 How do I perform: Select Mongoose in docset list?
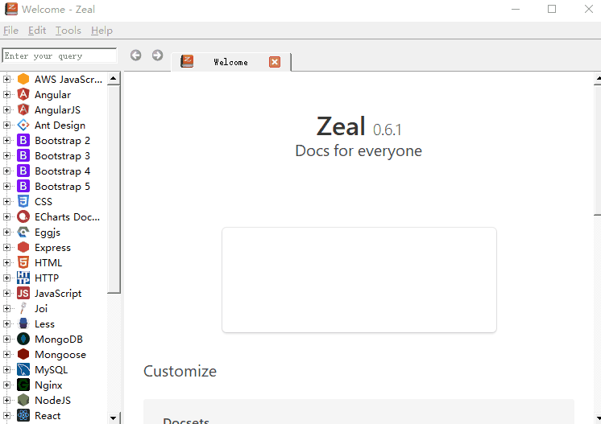point(60,355)
